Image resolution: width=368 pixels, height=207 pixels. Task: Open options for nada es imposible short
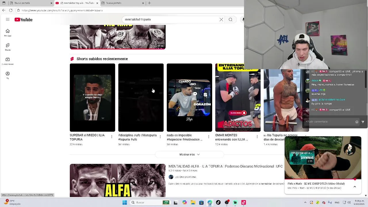pyautogui.click(x=209, y=137)
